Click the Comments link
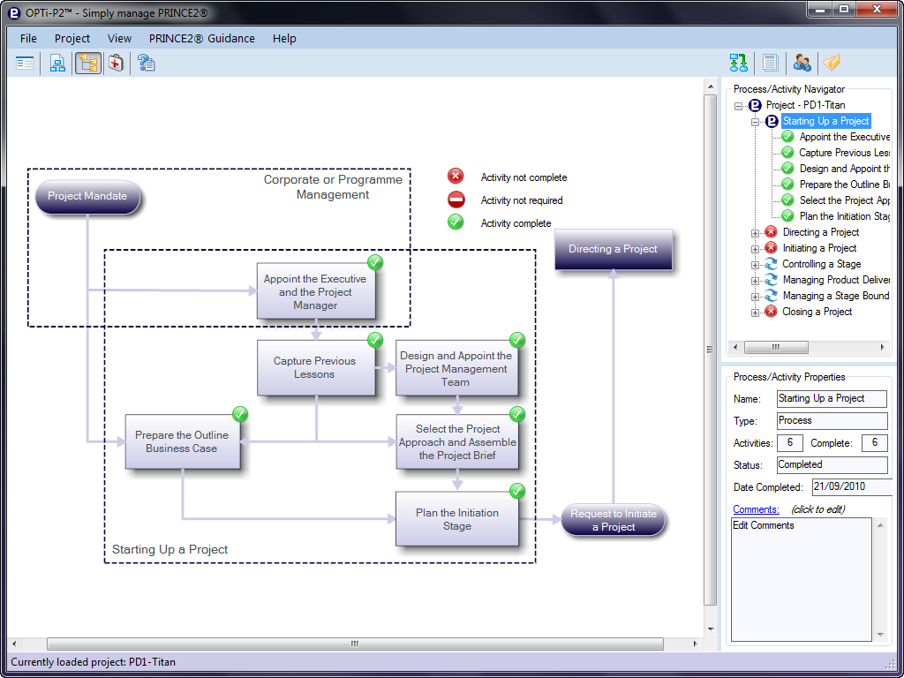The width and height of the screenshot is (904, 678). (x=756, y=509)
